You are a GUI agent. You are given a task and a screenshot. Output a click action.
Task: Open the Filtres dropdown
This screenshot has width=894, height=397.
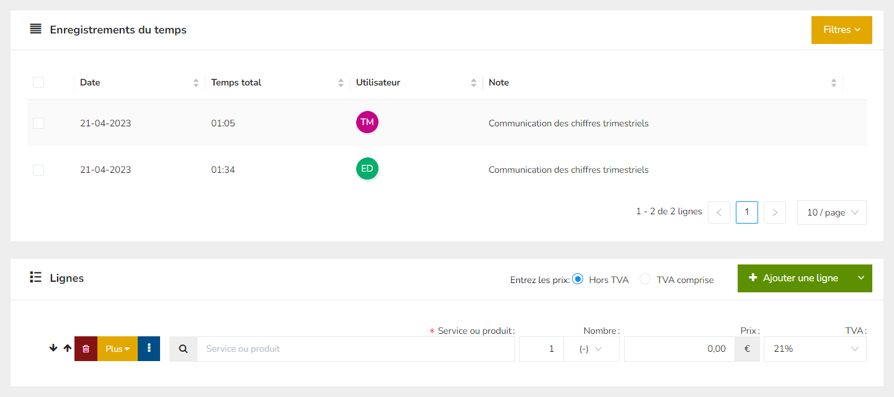point(841,30)
